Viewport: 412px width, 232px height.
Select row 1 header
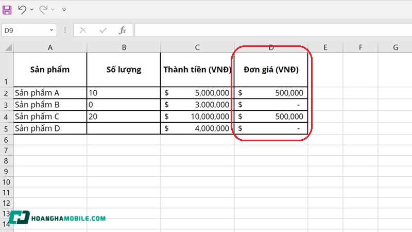[x=6, y=70]
